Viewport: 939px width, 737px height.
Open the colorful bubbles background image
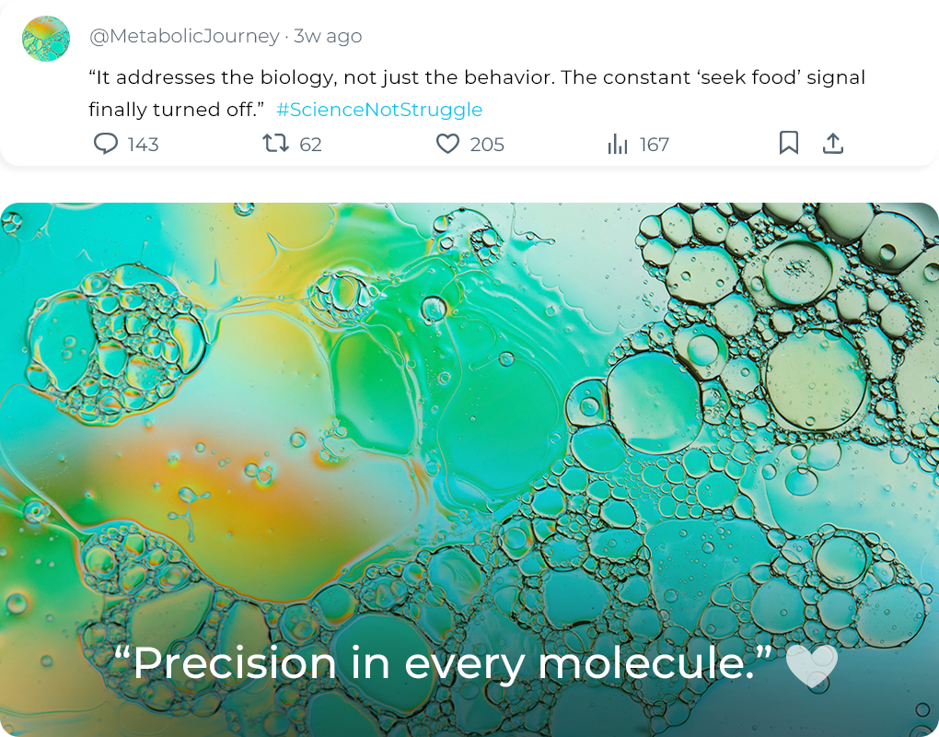pos(469,415)
